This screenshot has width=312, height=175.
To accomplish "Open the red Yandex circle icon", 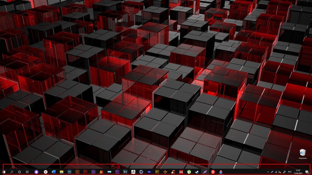I will point(213,172).
